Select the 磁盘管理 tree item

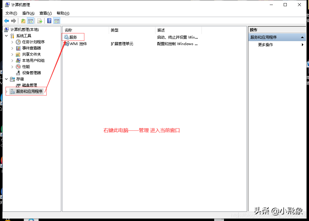[x=30, y=85]
